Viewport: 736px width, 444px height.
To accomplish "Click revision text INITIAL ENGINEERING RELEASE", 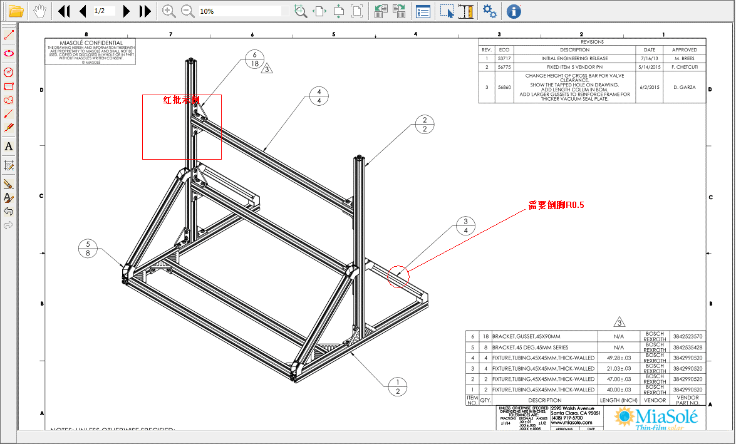I will click(x=574, y=59).
